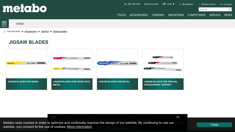Open the ACCESSORIES menu
This screenshot has width=235, height=132.
click(x=139, y=15)
